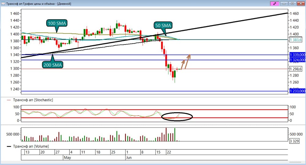The width and height of the screenshot is (306, 165).
Task: Select the 200 SMA label callout
Action: point(53,65)
